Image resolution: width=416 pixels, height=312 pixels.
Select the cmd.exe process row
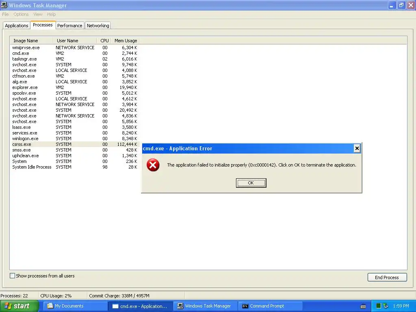(x=75, y=53)
